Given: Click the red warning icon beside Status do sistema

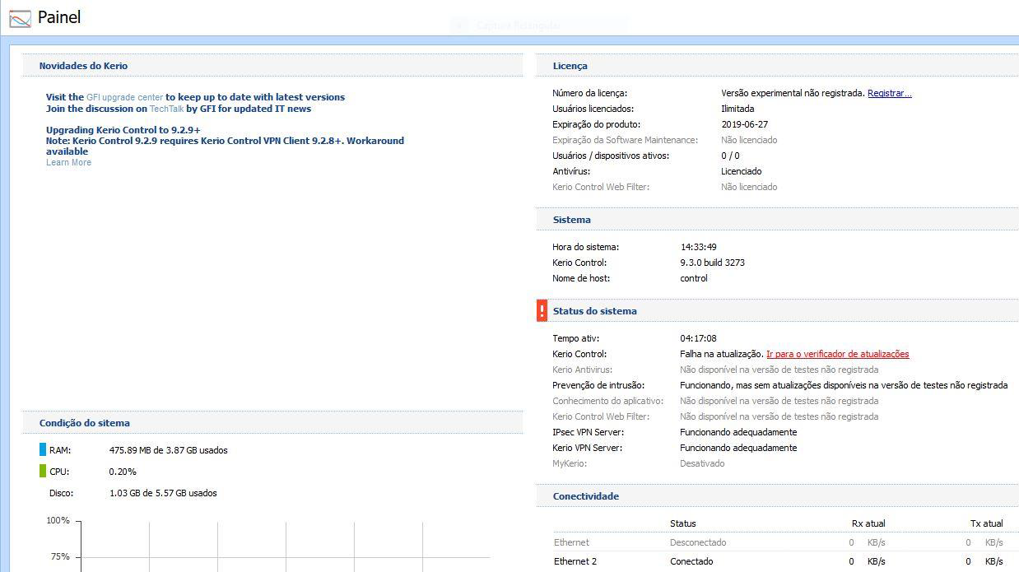Looking at the screenshot, I should 542,310.
